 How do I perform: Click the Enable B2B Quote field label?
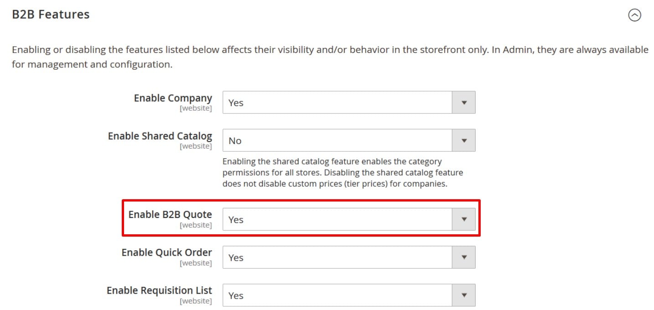pyautogui.click(x=170, y=214)
